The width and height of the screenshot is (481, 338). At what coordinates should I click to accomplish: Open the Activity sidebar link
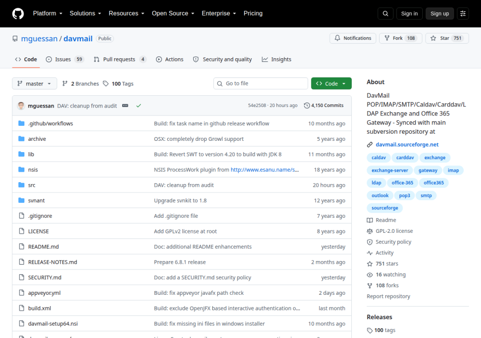click(380, 253)
